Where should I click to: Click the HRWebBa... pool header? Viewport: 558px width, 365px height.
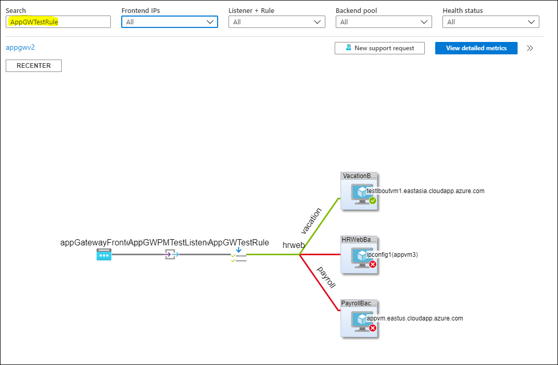click(x=359, y=239)
